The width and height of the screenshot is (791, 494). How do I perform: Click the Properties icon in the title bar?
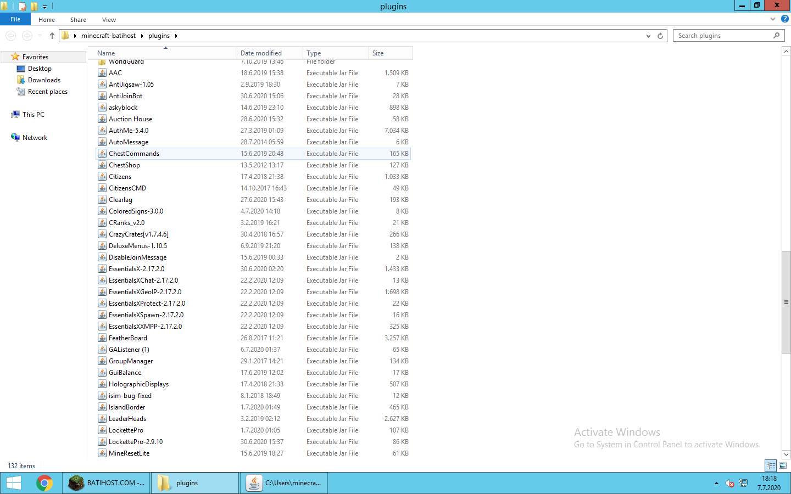tap(23, 7)
